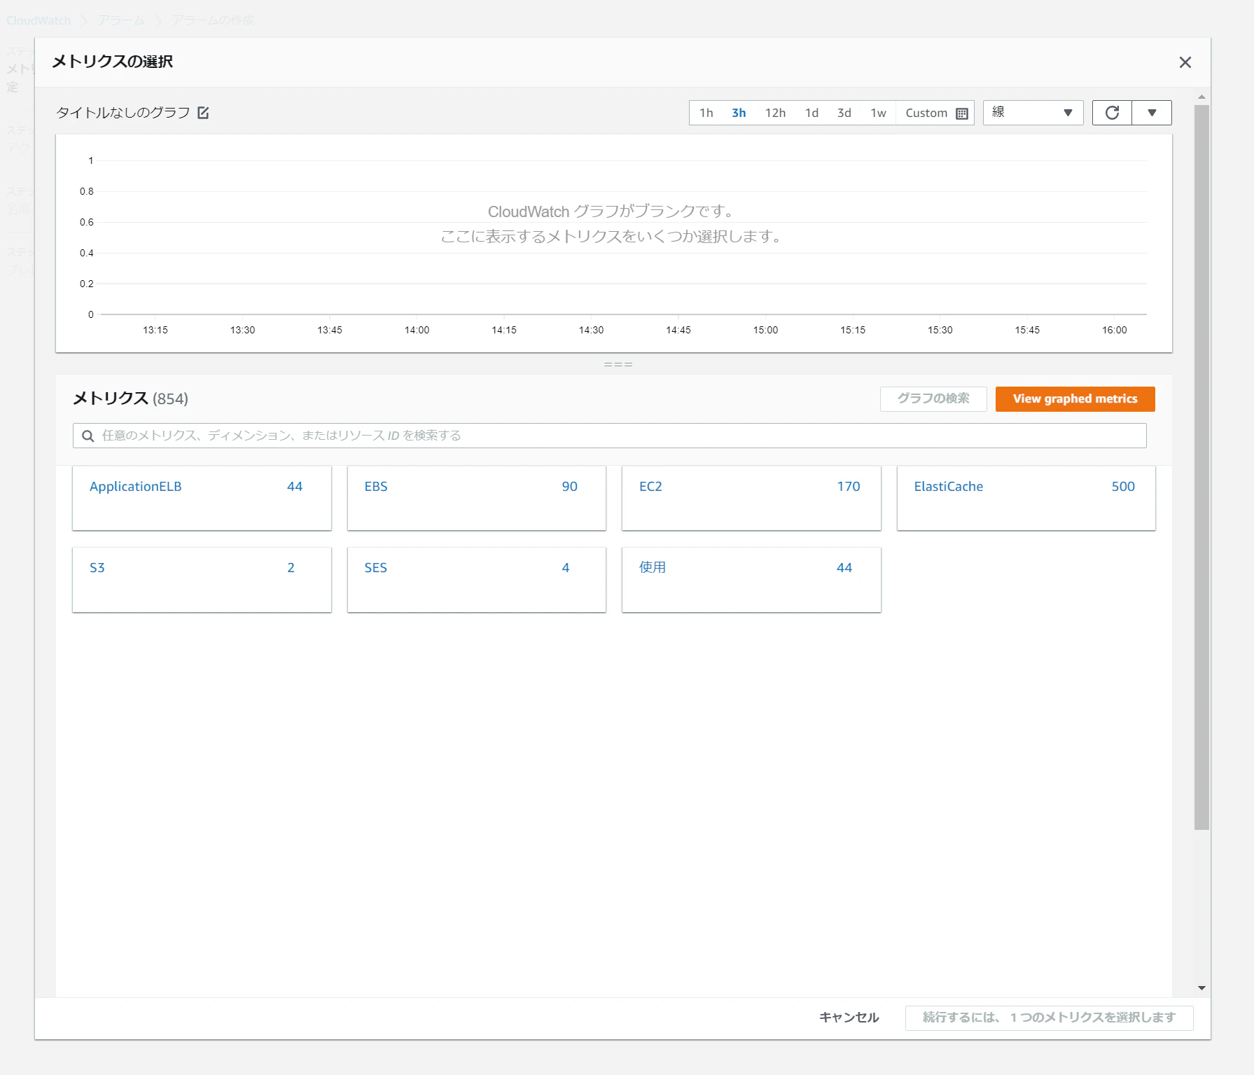Open the S3 namespace card
1254x1075 pixels.
tap(202, 580)
